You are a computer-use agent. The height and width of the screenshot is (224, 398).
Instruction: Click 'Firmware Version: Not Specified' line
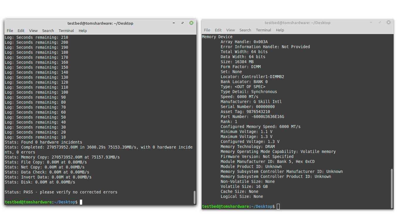point(257,156)
